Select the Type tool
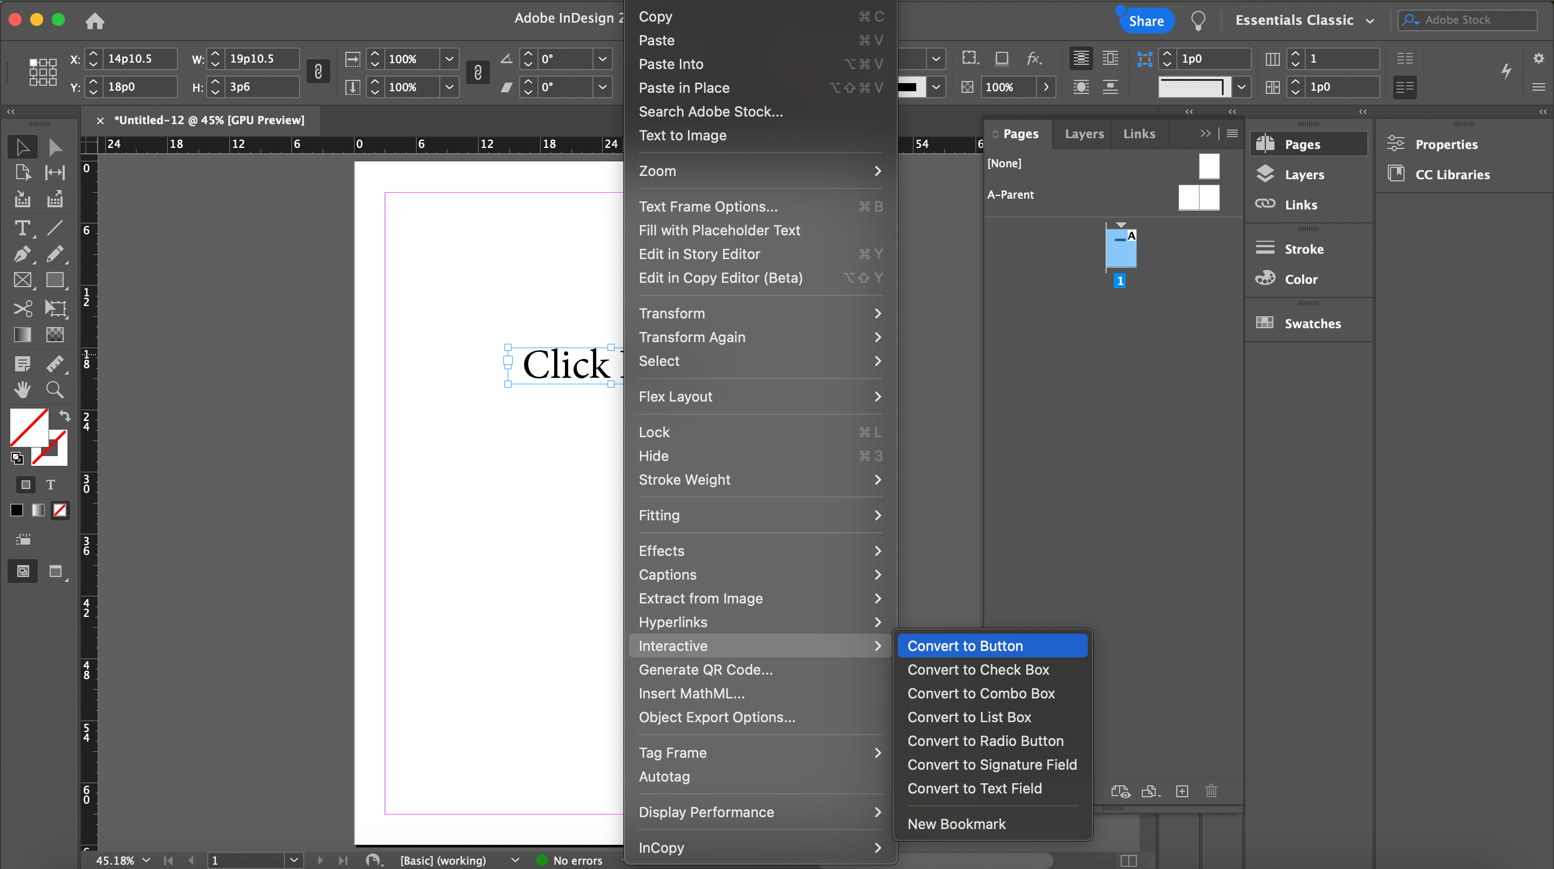 click(22, 228)
